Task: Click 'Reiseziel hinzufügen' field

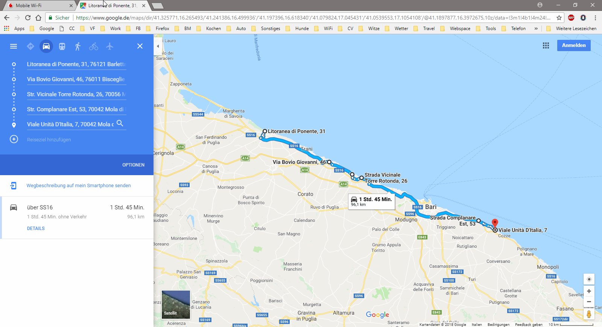Action: click(x=49, y=139)
